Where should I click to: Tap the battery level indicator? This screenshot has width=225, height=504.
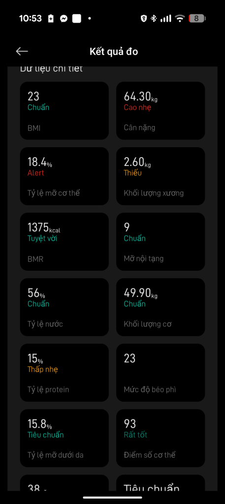(197, 19)
